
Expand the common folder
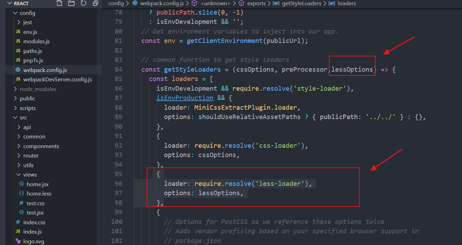coord(19,136)
